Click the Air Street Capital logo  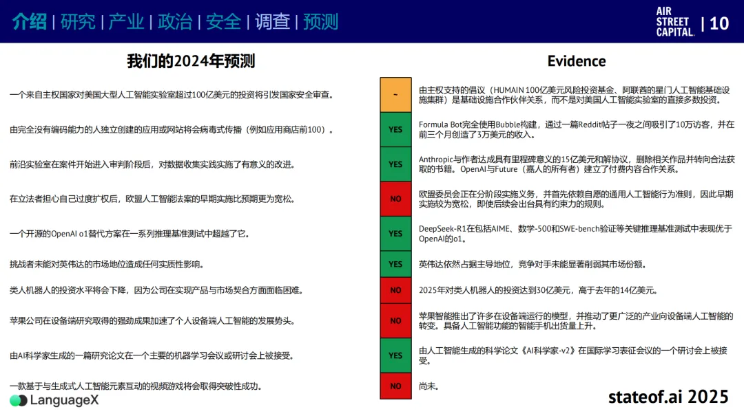[674, 22]
